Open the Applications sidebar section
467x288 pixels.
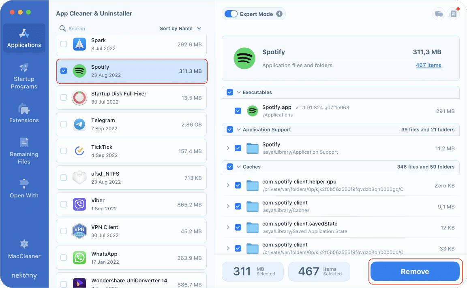tap(24, 38)
